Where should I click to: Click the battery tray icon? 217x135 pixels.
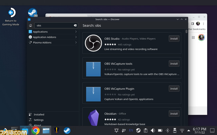tap(160, 130)
